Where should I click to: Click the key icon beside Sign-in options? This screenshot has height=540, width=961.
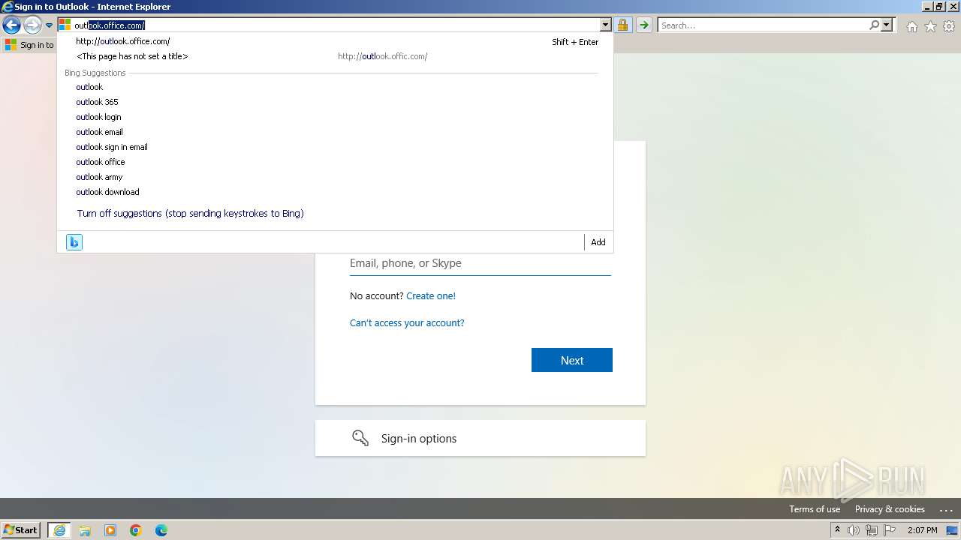click(x=360, y=438)
